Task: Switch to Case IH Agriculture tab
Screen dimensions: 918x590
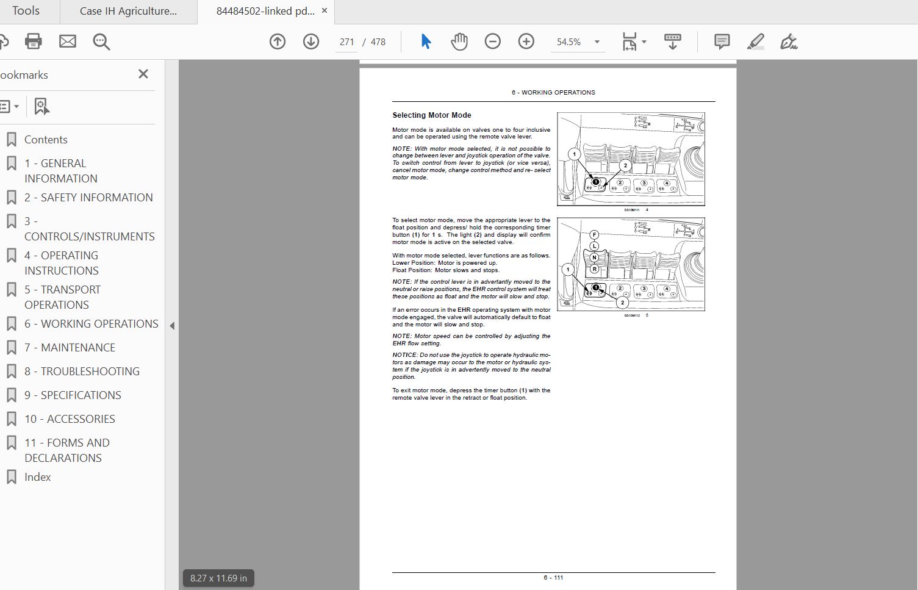Action: [129, 11]
